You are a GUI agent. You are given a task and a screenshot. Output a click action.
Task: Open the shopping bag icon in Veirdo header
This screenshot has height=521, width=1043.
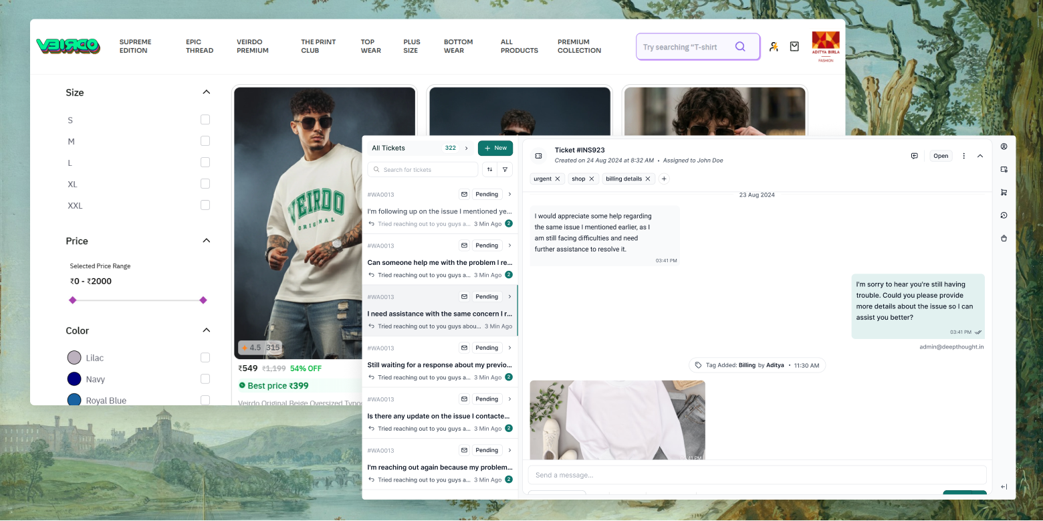794,47
